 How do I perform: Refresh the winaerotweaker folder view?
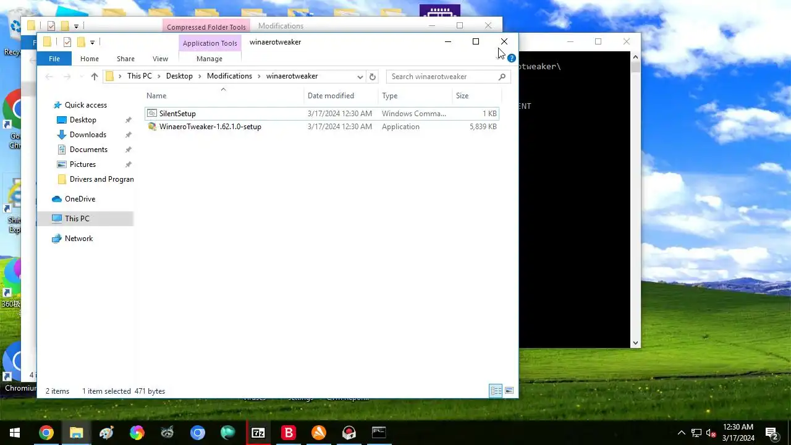point(372,77)
